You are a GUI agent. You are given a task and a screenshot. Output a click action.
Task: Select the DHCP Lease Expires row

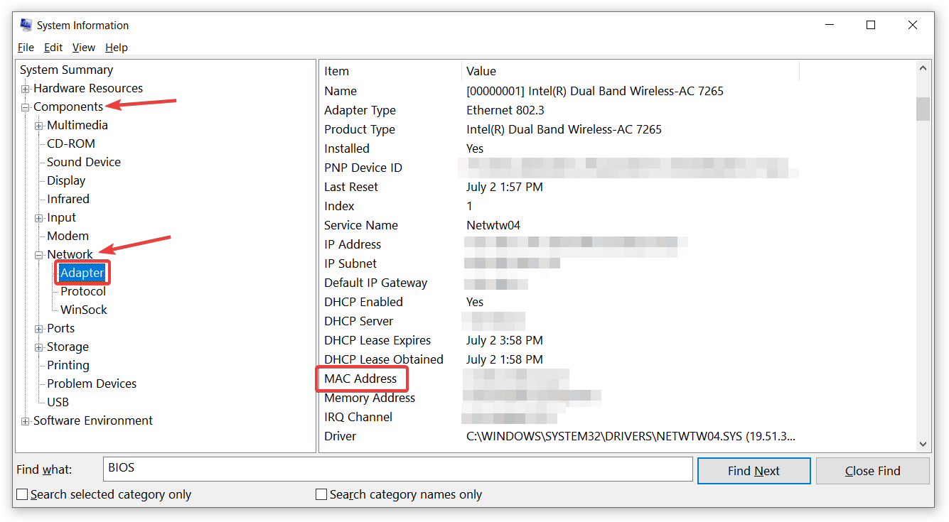617,340
